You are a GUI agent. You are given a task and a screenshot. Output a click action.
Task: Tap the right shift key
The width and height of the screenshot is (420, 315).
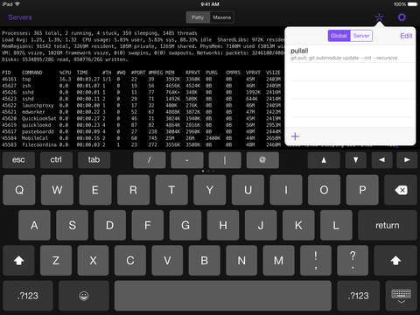[395, 261]
